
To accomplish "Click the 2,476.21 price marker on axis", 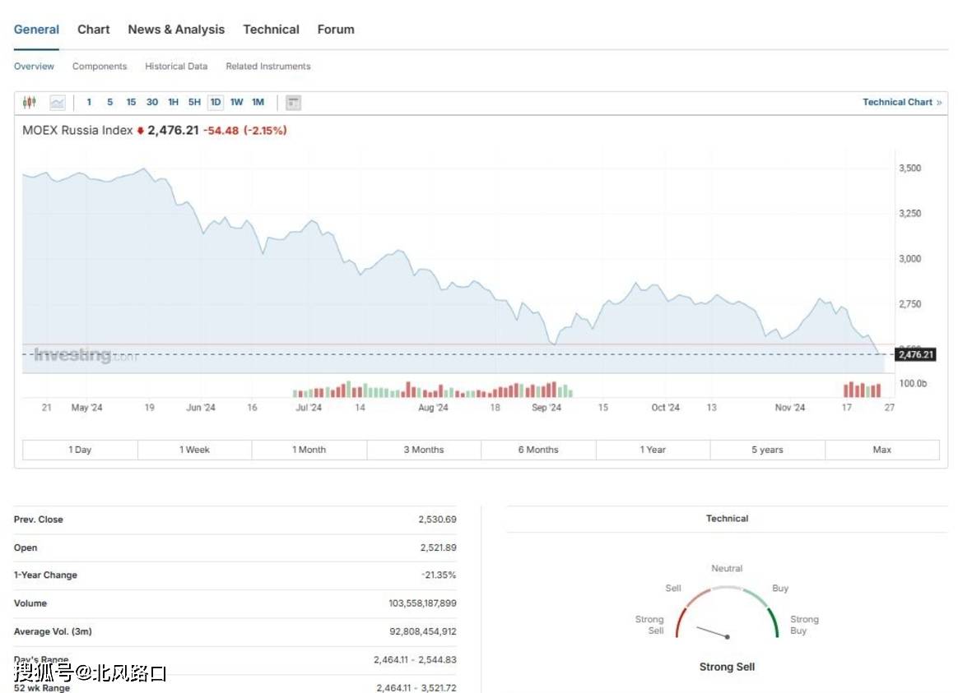I will click(915, 355).
